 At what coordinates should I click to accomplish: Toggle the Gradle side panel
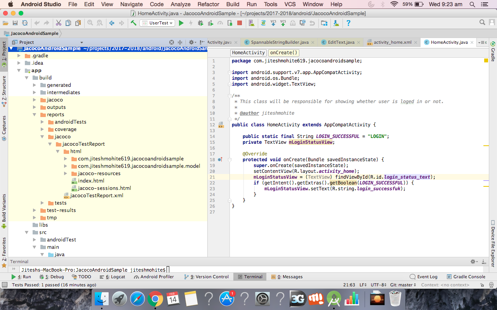pyautogui.click(x=493, y=51)
